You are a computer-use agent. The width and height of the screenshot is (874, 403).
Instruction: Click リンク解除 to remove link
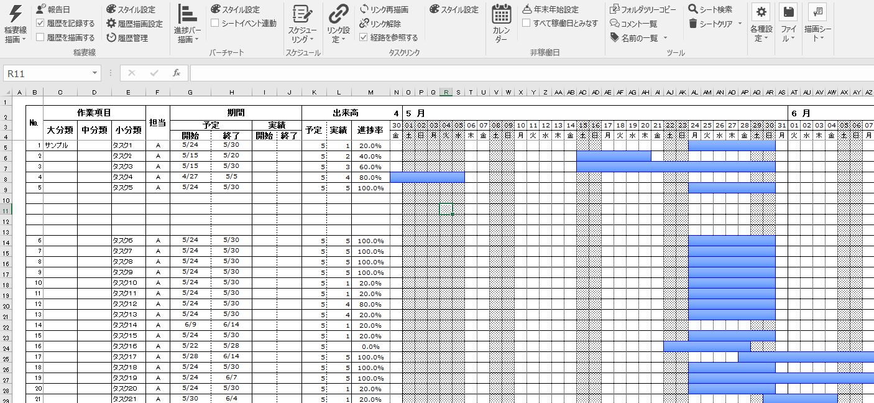click(380, 24)
